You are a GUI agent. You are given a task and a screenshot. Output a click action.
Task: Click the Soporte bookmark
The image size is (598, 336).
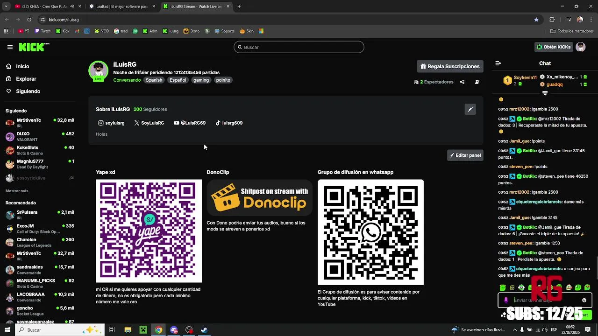pos(225,31)
